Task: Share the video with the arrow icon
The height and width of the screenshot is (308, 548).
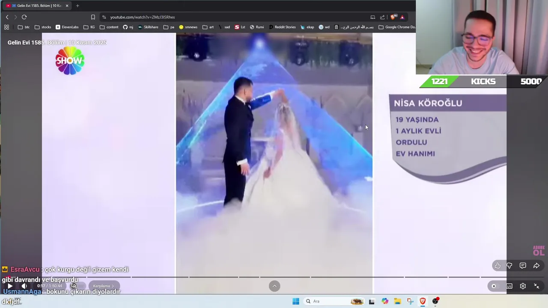Action: [536, 266]
